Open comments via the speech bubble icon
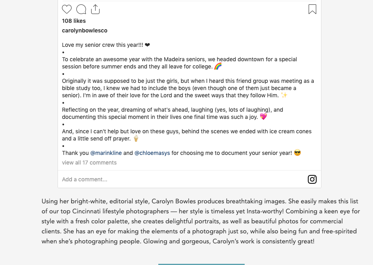Image resolution: width=373 pixels, height=265 pixels. click(81, 9)
